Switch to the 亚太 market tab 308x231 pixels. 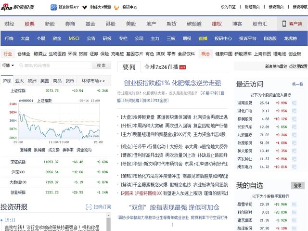pyautogui.click(x=19, y=81)
